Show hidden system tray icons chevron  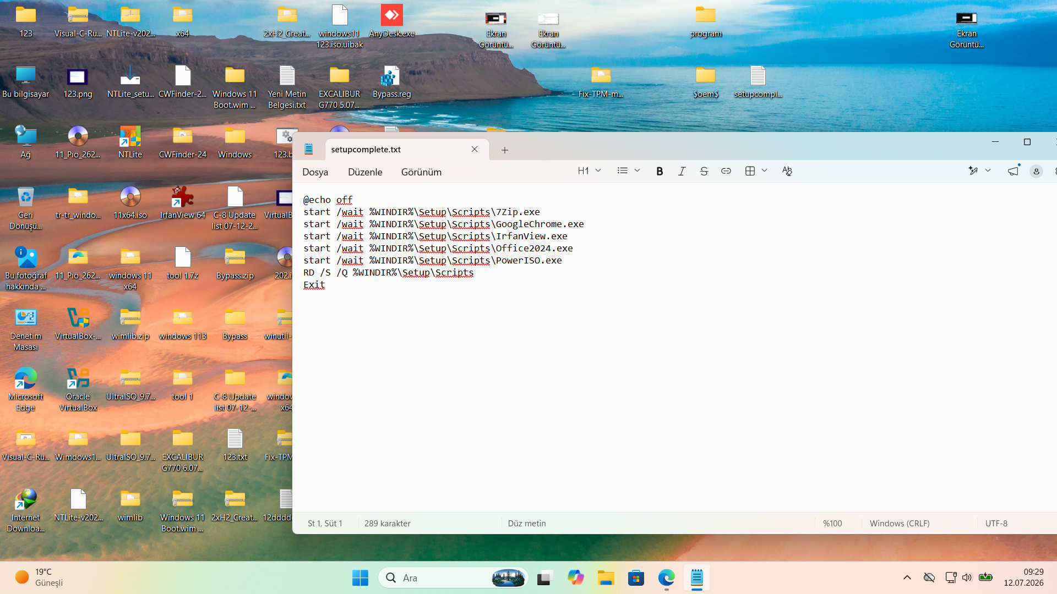point(907,577)
